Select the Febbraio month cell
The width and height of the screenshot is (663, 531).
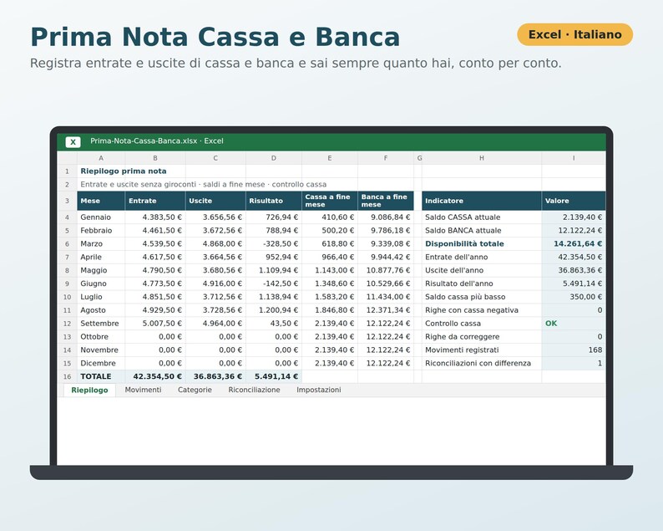[101, 230]
